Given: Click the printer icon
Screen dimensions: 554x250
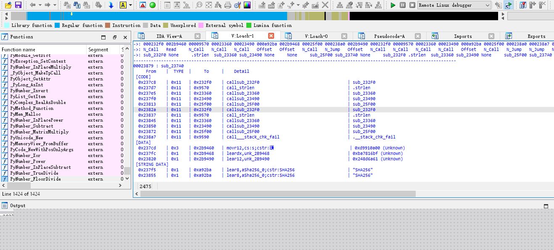Looking at the screenshot, I should point(228,5).
